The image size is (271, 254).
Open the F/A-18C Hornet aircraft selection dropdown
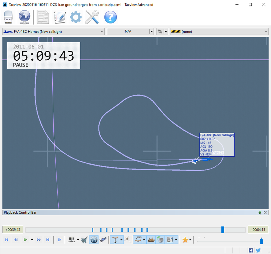coord(53,31)
